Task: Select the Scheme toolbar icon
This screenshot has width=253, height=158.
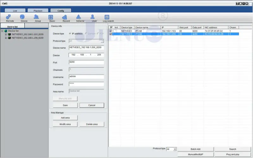Action: (80, 17)
